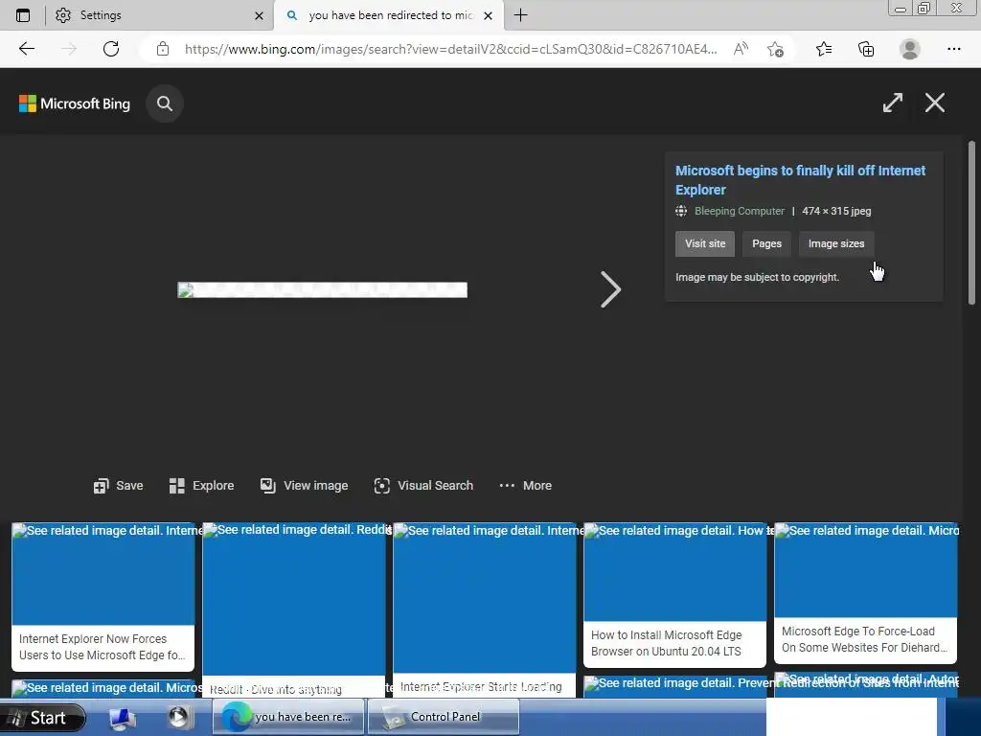This screenshot has height=736, width=981.
Task: Close the Bing search tab
Action: (488, 15)
